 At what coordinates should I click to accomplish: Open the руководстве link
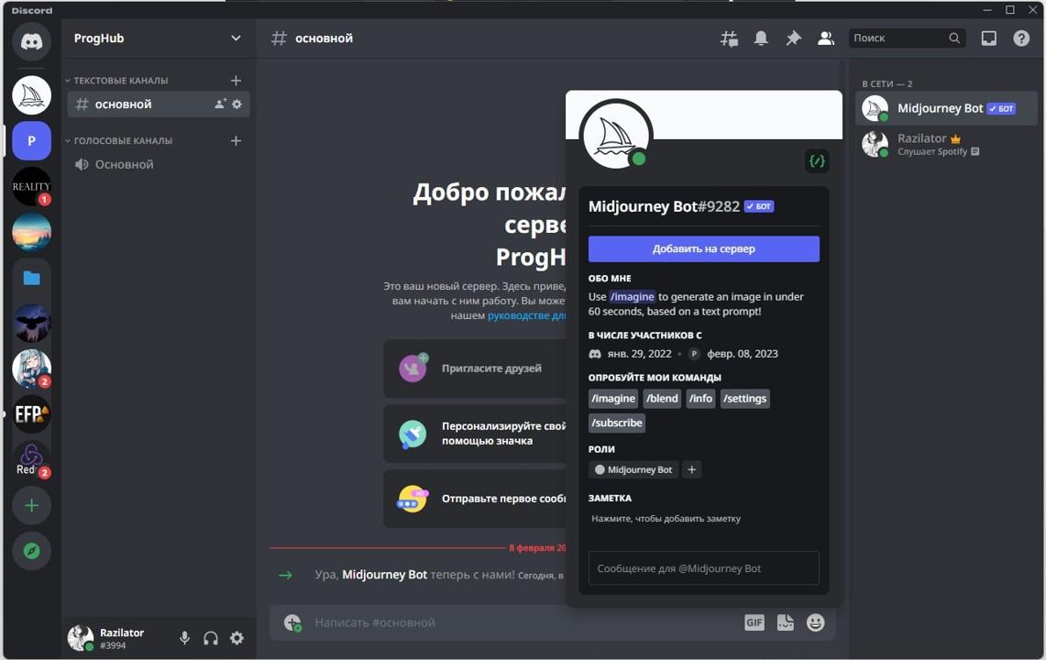pos(526,315)
